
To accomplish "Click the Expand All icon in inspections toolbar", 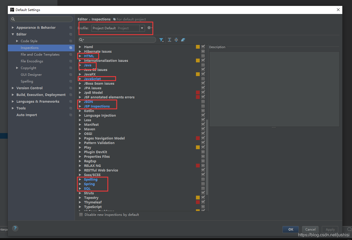I will (170, 40).
